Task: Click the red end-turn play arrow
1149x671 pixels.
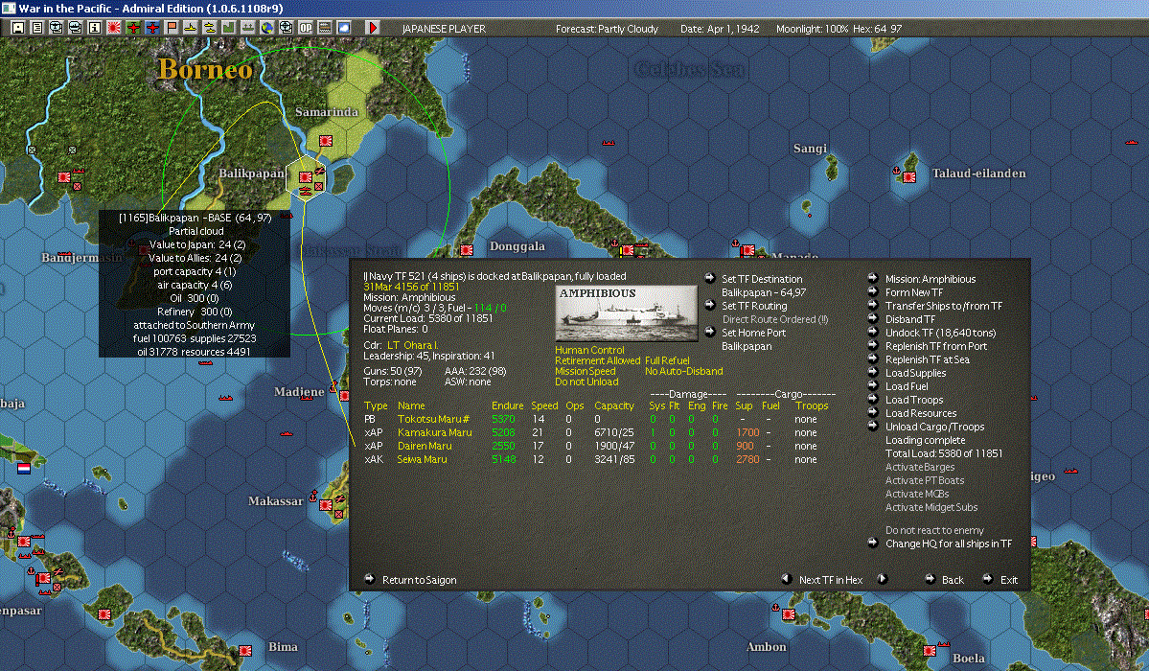Action: coord(372,28)
